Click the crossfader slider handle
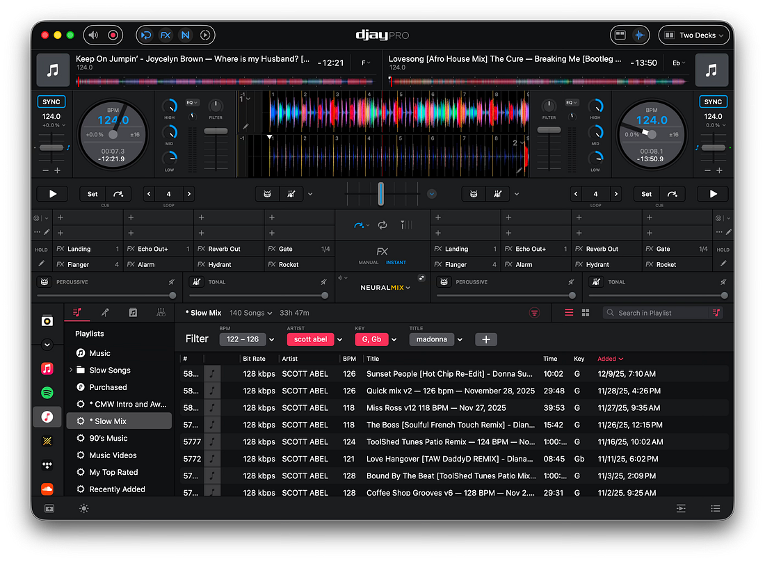Screen dimensions: 765x561 [x=381, y=194]
